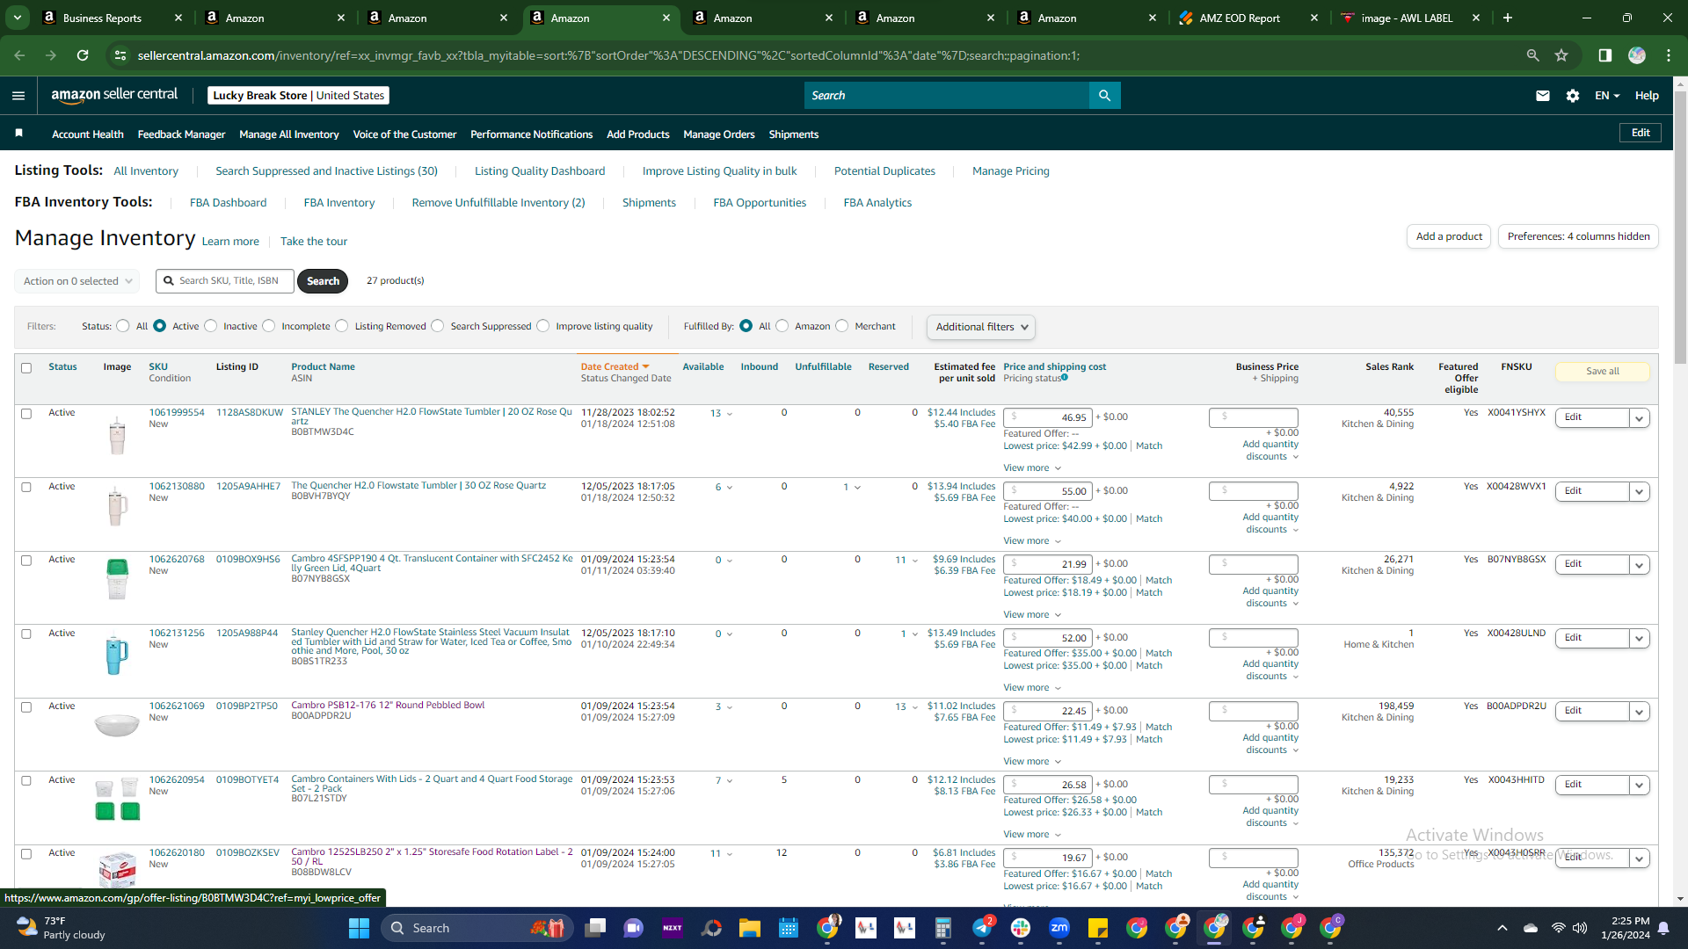
Task: Tick the select-all checkbox in the table header
Action: (26, 368)
